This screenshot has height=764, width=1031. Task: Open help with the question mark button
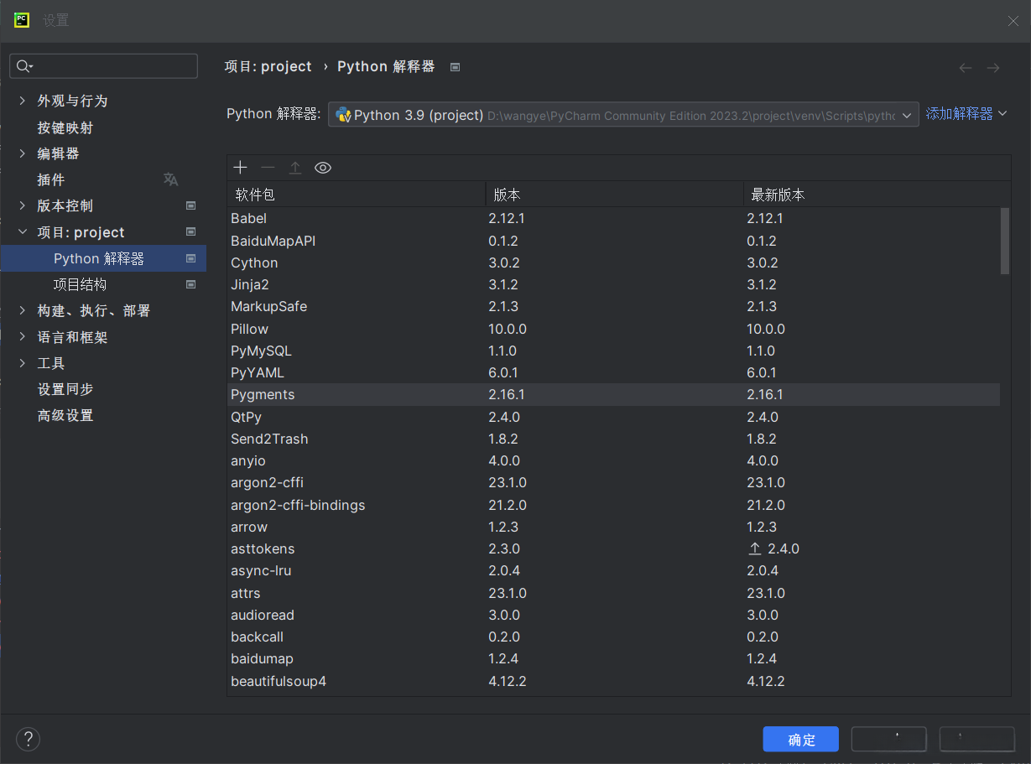coord(28,739)
